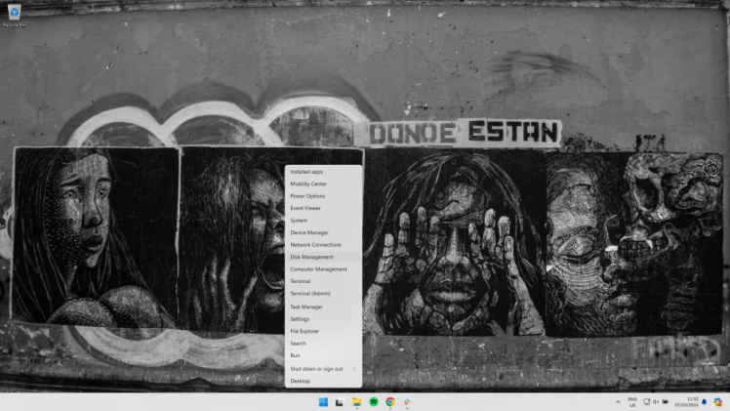
Task: Open Google Chrome from the taskbar
Action: point(389,401)
